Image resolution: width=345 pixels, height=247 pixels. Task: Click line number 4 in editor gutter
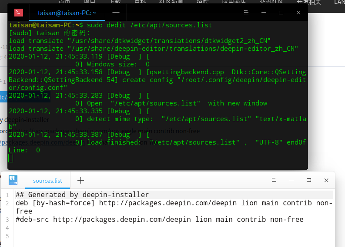point(7,228)
